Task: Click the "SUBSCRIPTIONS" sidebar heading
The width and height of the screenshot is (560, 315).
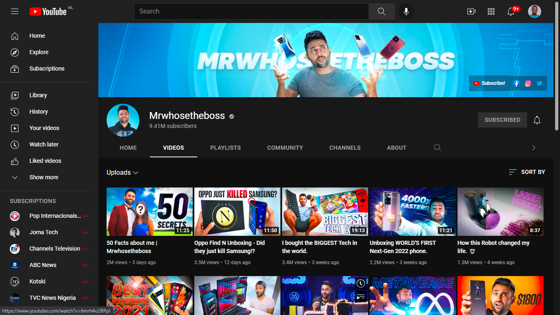Action: (33, 201)
